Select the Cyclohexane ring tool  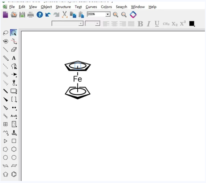pos(14,149)
